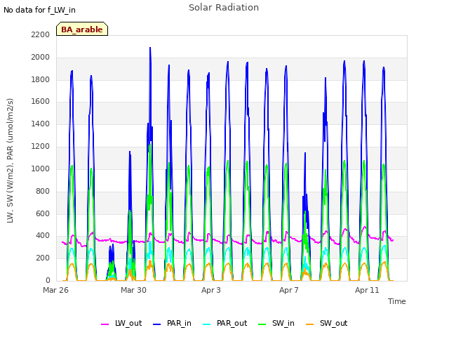Click the 1400 y-axis tick label
Screen dimensions: 449x337
(41, 124)
